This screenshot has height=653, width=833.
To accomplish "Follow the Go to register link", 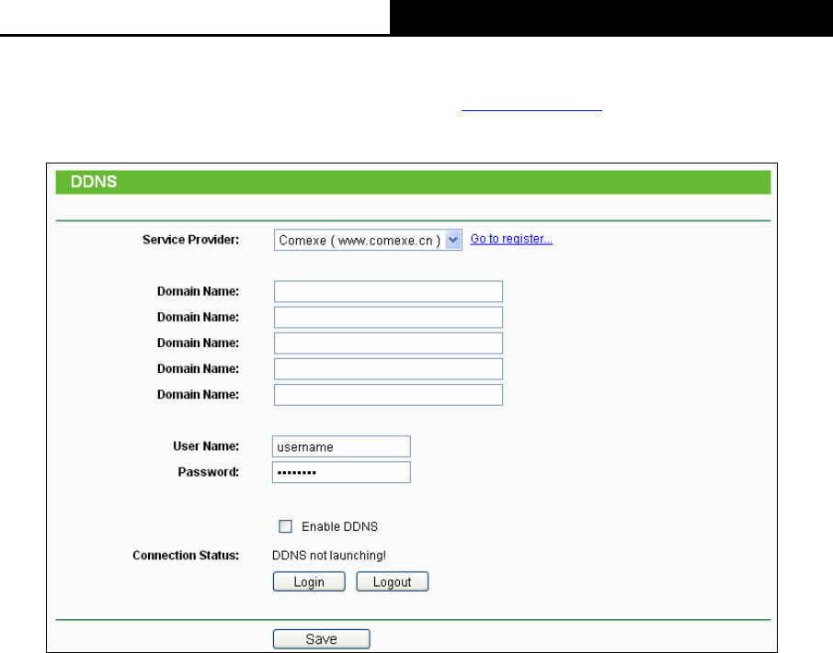I will click(511, 239).
